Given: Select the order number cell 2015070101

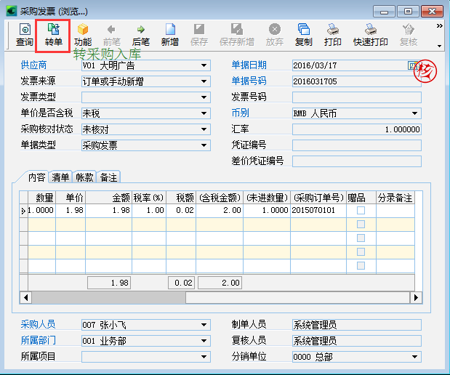Looking at the screenshot, I should [x=318, y=210].
